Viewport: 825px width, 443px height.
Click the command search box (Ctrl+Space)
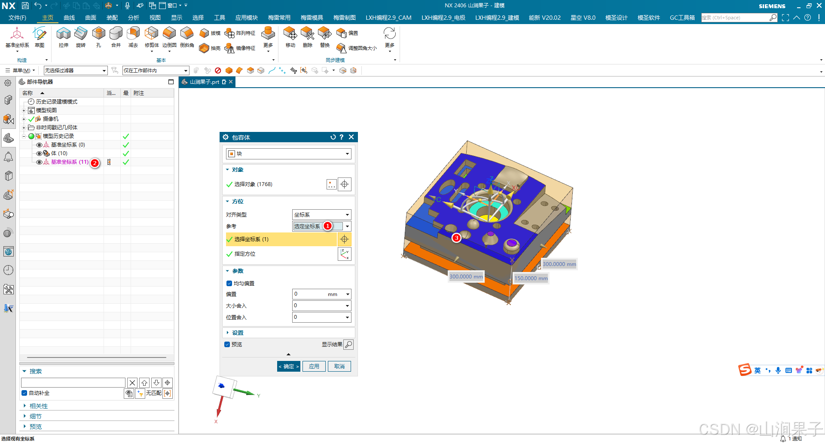tap(739, 18)
